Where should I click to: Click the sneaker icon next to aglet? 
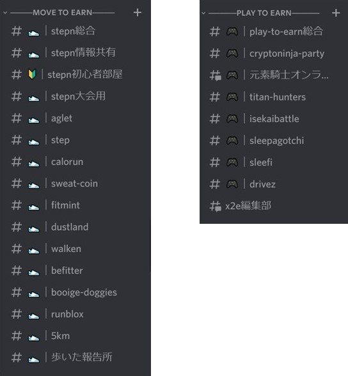tap(34, 120)
